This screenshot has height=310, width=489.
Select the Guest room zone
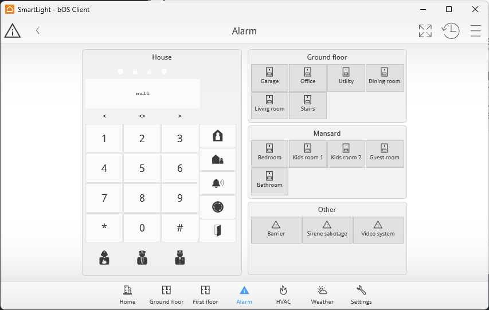coord(385,154)
